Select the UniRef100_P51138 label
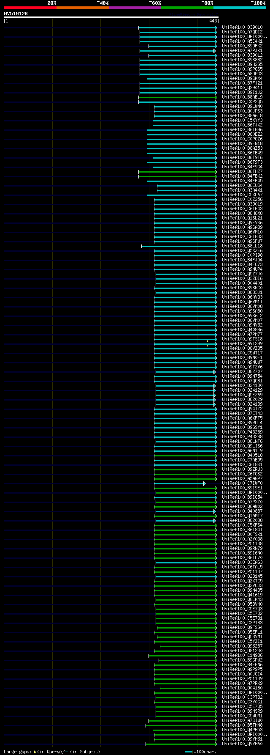The width and height of the screenshot is (270, 755). [242, 544]
